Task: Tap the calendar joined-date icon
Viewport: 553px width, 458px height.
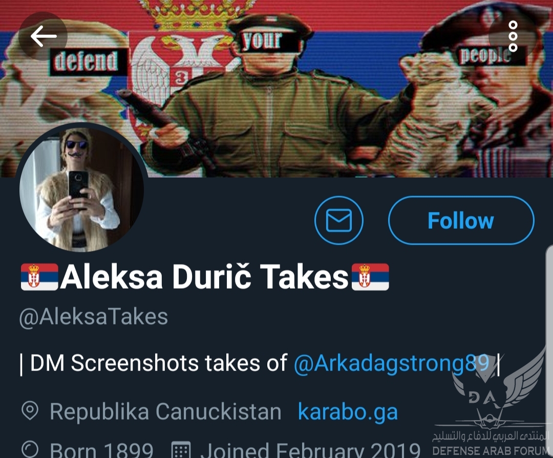Action: coord(181,449)
